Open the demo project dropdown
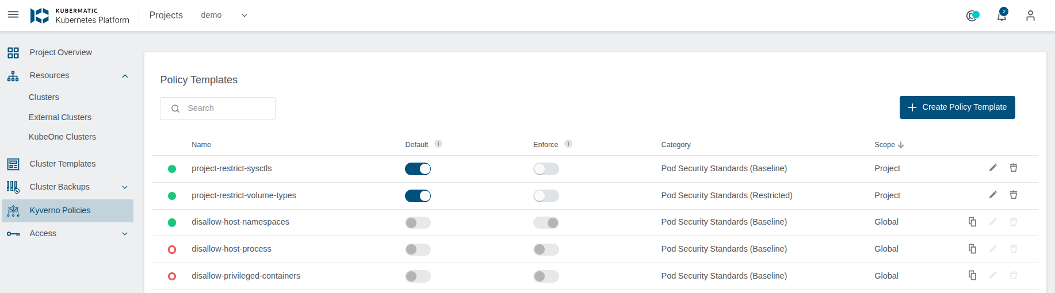The image size is (1055, 293). point(224,16)
